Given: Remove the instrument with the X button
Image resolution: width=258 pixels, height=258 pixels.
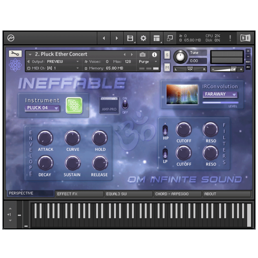Looking at the screenshot, I should (x=248, y=51).
